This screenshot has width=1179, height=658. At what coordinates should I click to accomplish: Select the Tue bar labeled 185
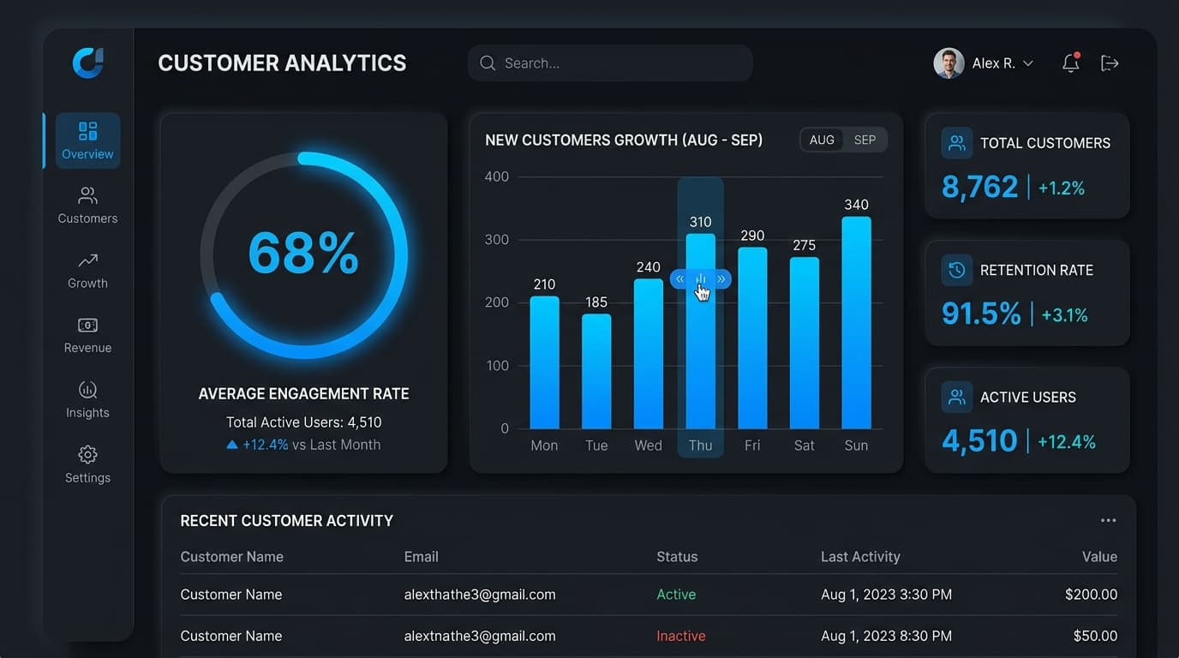click(x=596, y=371)
